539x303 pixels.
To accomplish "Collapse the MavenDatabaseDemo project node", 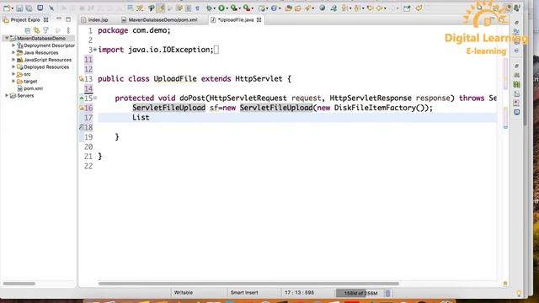I will click(x=7, y=38).
